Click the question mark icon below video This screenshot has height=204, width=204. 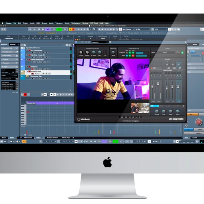pyautogui.click(x=139, y=117)
